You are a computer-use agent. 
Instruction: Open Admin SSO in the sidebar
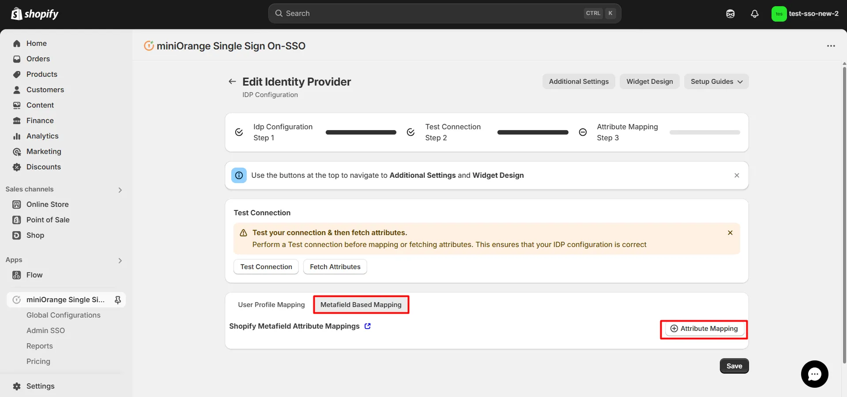[x=45, y=330]
